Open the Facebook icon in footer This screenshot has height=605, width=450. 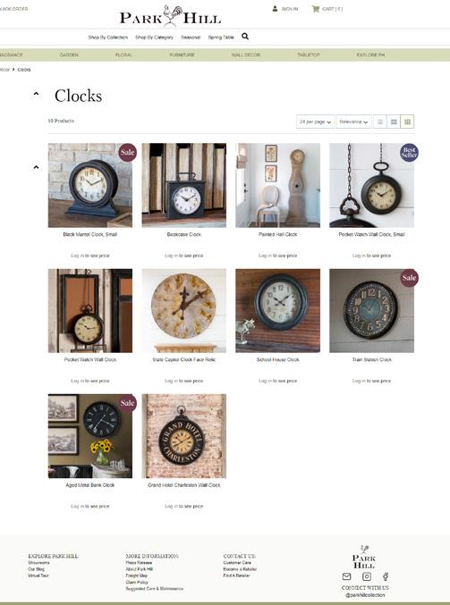tap(386, 576)
